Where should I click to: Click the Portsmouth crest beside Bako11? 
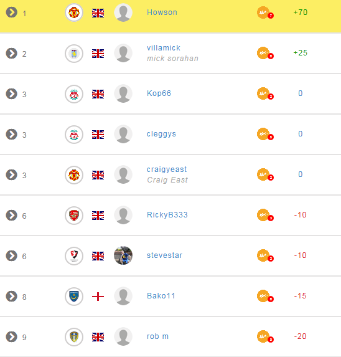[x=74, y=297]
